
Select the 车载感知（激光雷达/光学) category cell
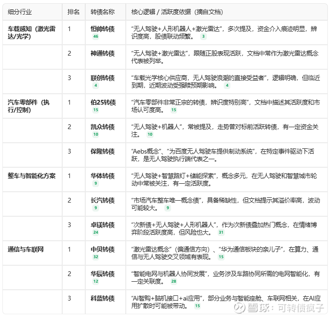pos(32,33)
